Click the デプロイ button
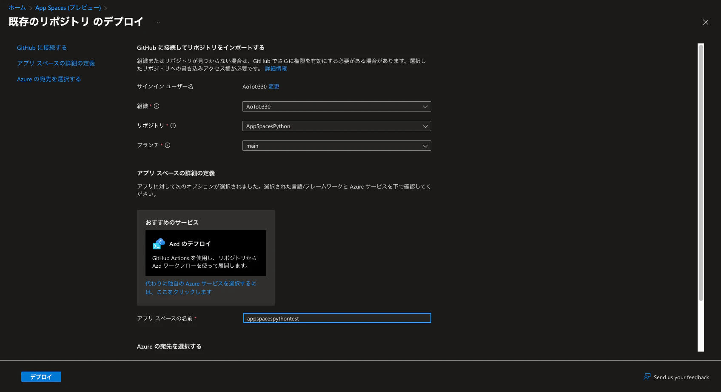Image resolution: width=721 pixels, height=392 pixels. pyautogui.click(x=41, y=377)
